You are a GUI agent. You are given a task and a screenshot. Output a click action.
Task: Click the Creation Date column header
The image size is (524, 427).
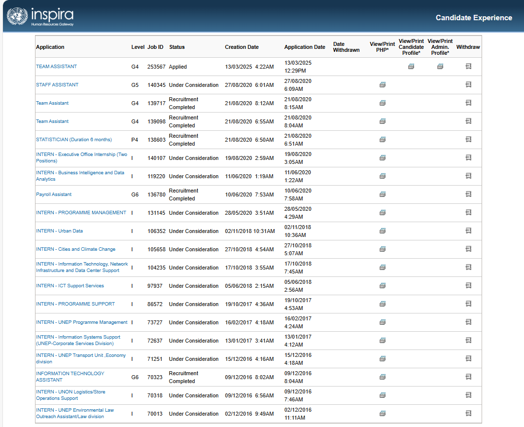[242, 47]
